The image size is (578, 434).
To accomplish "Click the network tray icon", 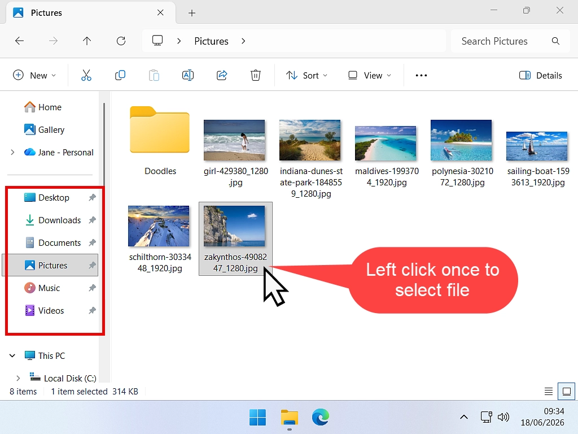I will point(486,418).
